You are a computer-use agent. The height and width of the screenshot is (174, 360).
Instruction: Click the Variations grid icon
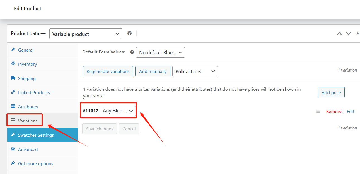point(13,121)
